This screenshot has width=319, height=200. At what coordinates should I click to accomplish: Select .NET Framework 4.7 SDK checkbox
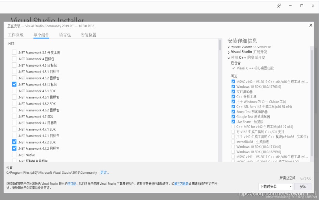pyautogui.click(x=14, y=116)
